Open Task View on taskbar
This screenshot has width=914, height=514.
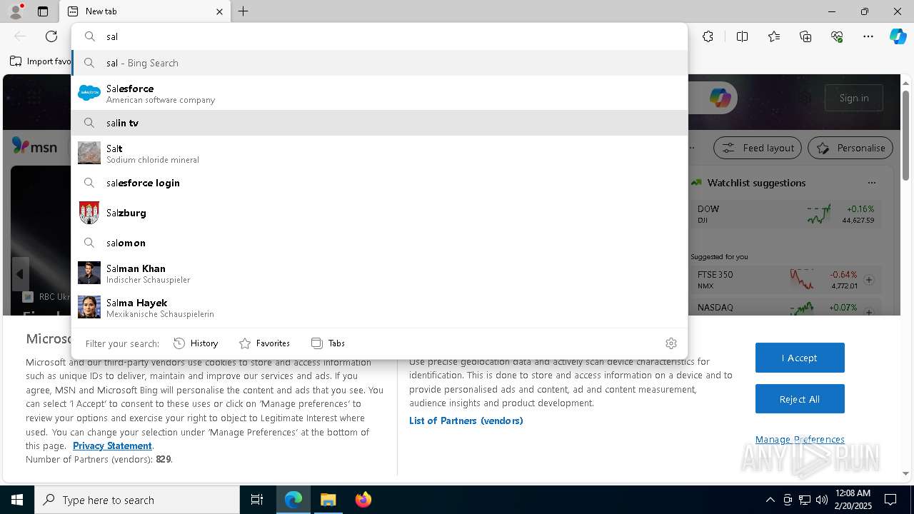click(257, 500)
